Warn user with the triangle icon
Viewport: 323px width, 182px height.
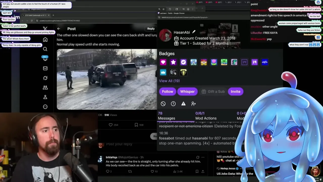183,104
